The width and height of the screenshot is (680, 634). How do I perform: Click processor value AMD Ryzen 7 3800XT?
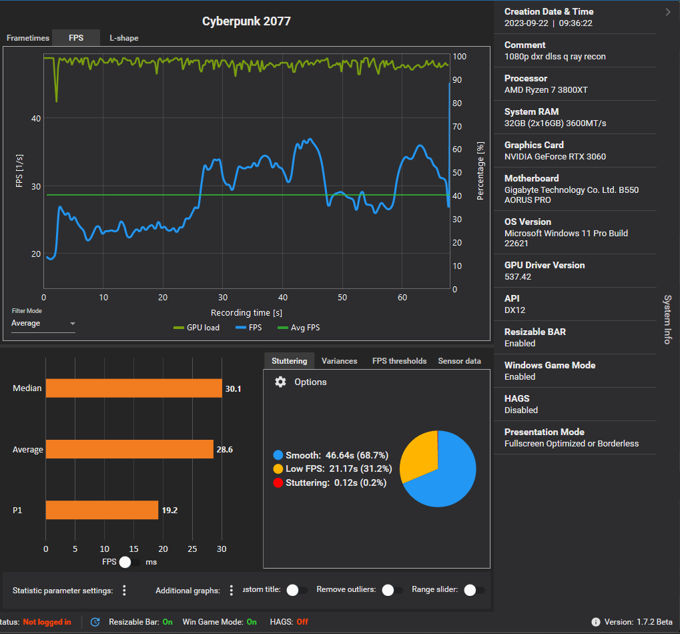(546, 90)
